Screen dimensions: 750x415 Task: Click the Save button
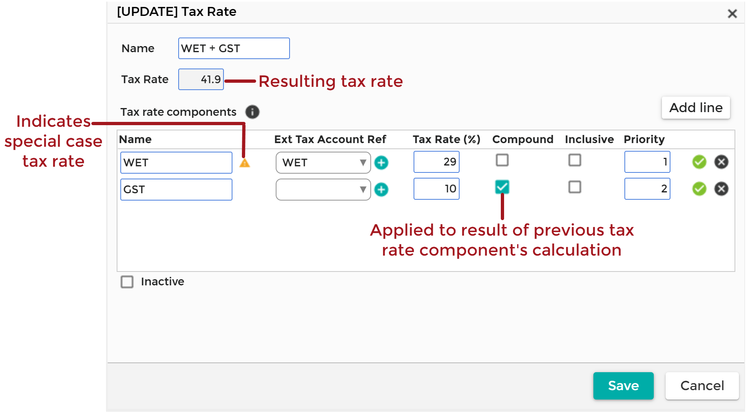click(623, 386)
